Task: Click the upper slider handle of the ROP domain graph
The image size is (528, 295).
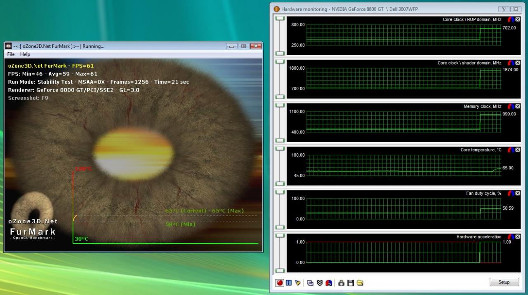Action: pos(280,18)
